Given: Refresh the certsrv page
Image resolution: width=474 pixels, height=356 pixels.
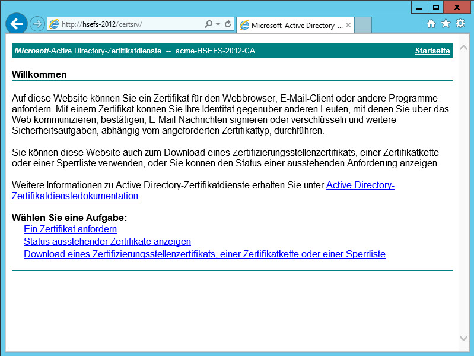Looking at the screenshot, I should [228, 24].
